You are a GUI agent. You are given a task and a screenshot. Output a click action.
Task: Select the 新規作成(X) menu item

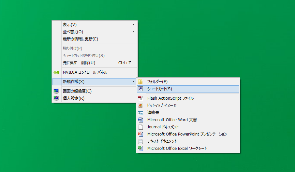(94, 81)
